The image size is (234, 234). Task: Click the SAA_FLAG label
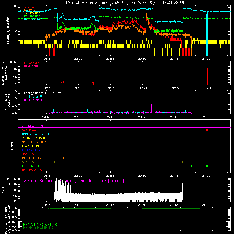pyautogui.click(x=29, y=154)
